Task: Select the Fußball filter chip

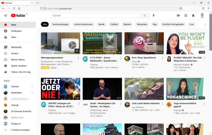Action: (114, 24)
